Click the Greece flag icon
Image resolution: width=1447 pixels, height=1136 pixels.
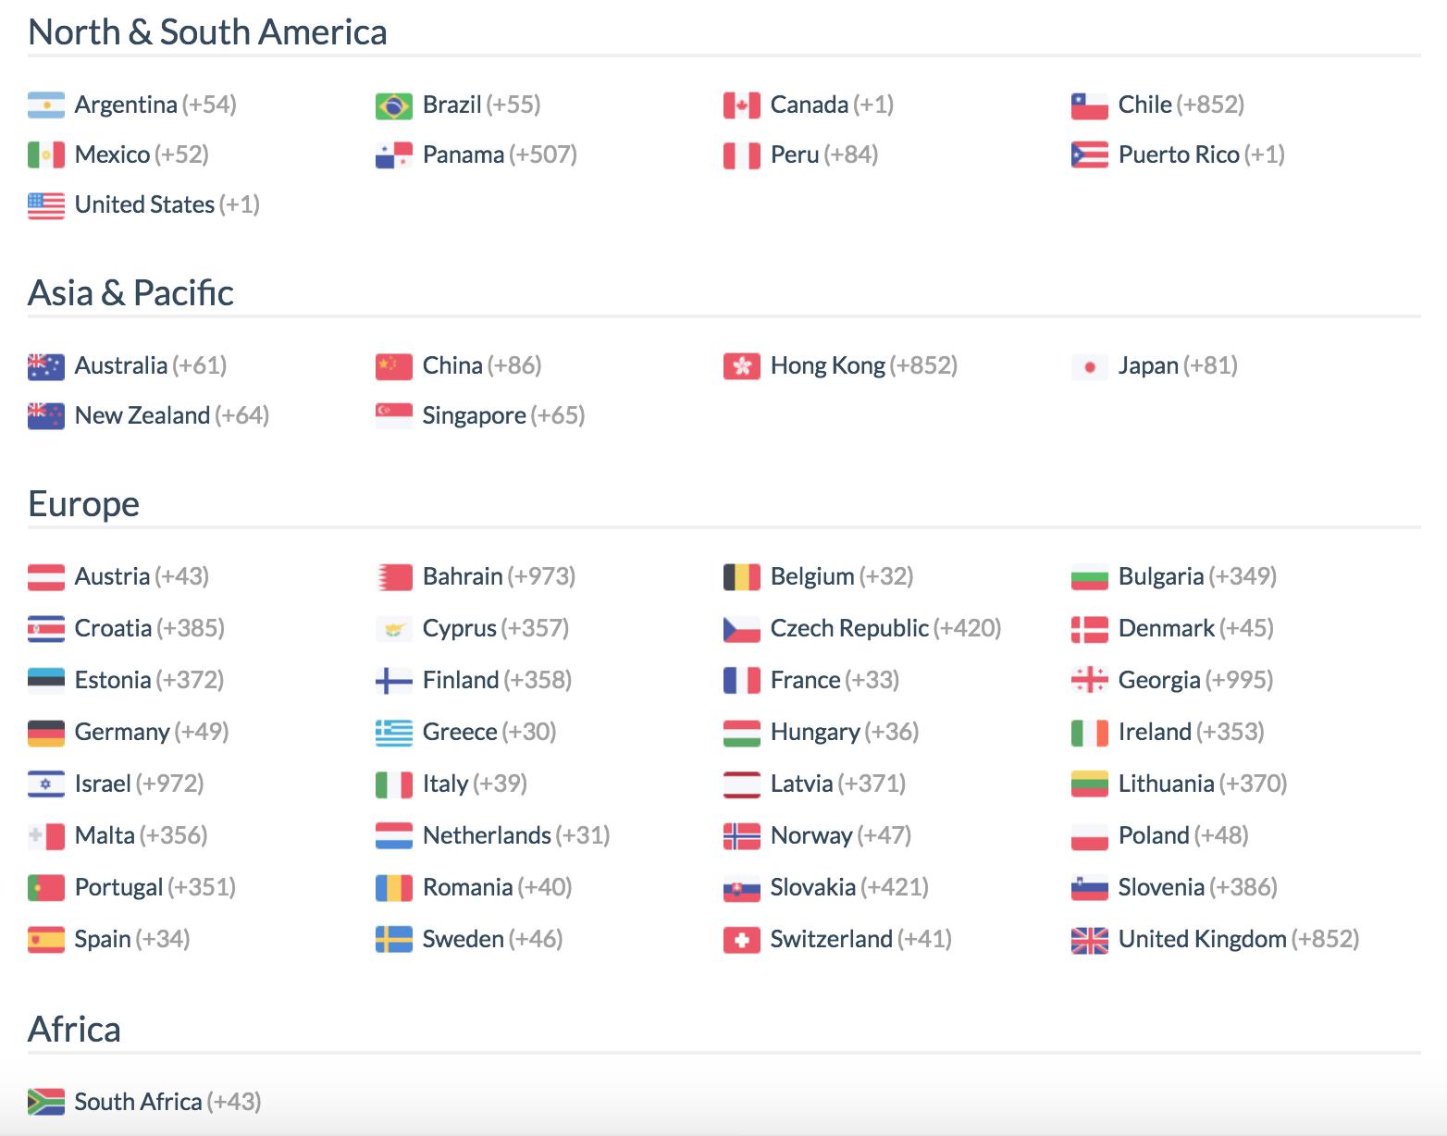(x=394, y=733)
